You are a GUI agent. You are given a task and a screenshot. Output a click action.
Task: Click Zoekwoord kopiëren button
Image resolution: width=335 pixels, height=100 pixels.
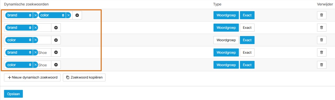pyautogui.click(x=84, y=77)
